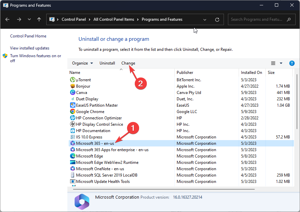Image resolution: width=300 pixels, height=212 pixels.
Task: Select Microsoft 365 Apps for enterprise icon
Action: [x=72, y=149]
